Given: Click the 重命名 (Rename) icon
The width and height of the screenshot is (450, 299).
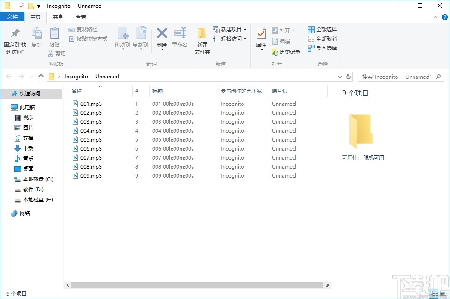Looking at the screenshot, I should click(x=180, y=36).
